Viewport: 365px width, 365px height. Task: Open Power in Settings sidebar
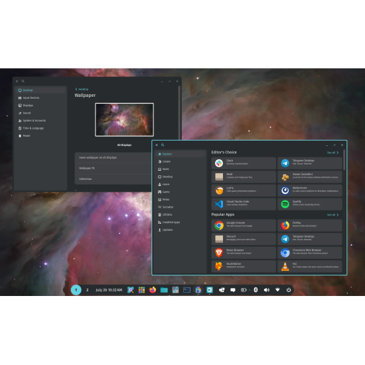click(40, 135)
